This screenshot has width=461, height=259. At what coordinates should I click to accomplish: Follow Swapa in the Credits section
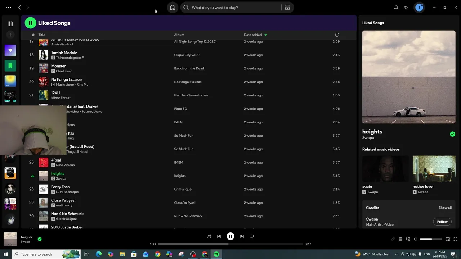(x=442, y=222)
